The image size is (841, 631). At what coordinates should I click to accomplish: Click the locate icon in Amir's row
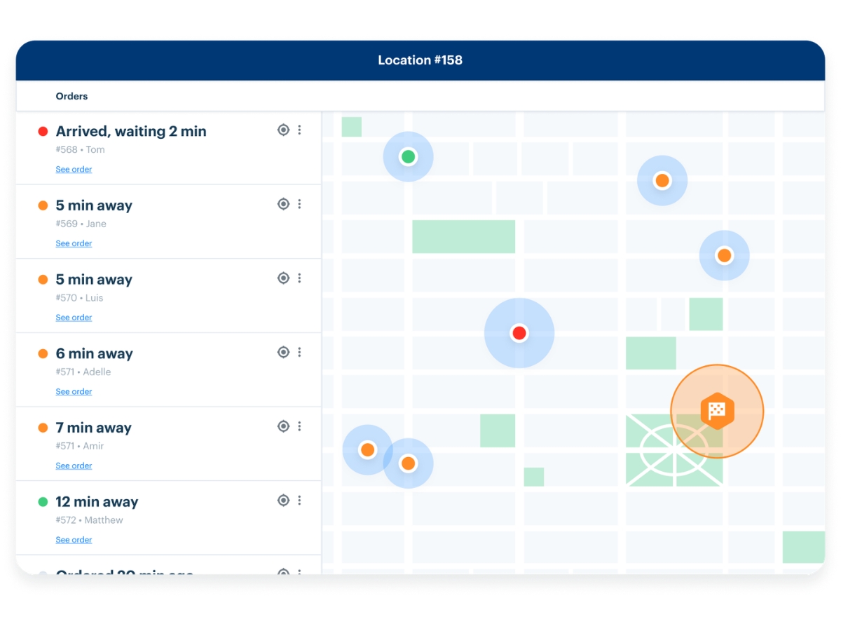point(283,426)
